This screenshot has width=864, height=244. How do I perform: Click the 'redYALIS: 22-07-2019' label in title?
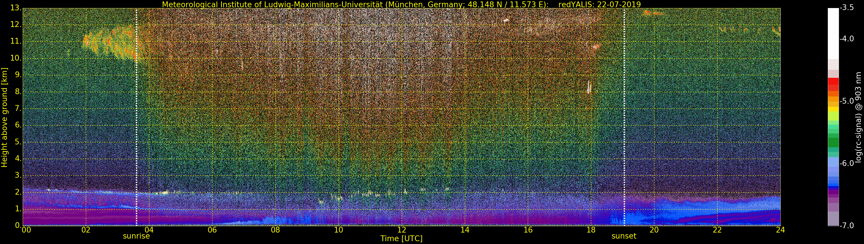tap(599, 4)
